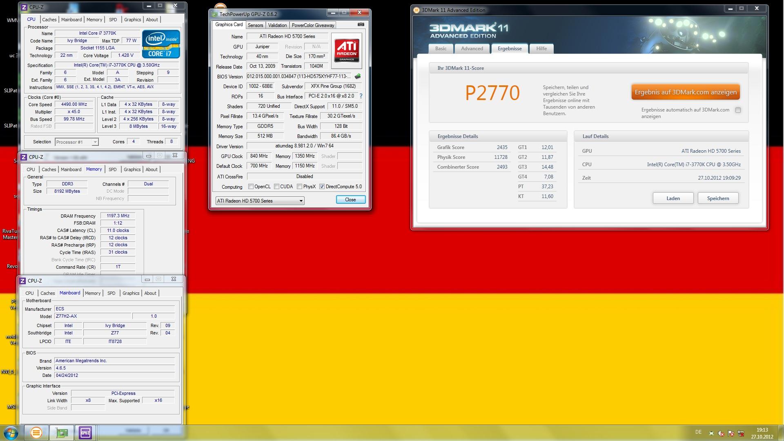784x441 pixels.
Task: Toggle the PhysX checkbox
Action: [x=299, y=187]
